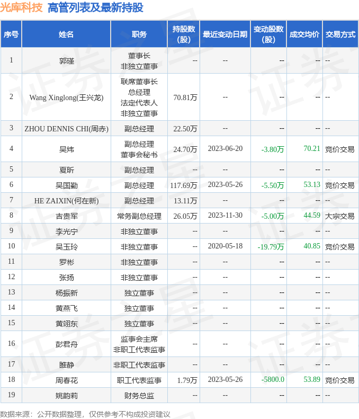
Task: Click the name 吉贵军
Action: tap(67, 216)
